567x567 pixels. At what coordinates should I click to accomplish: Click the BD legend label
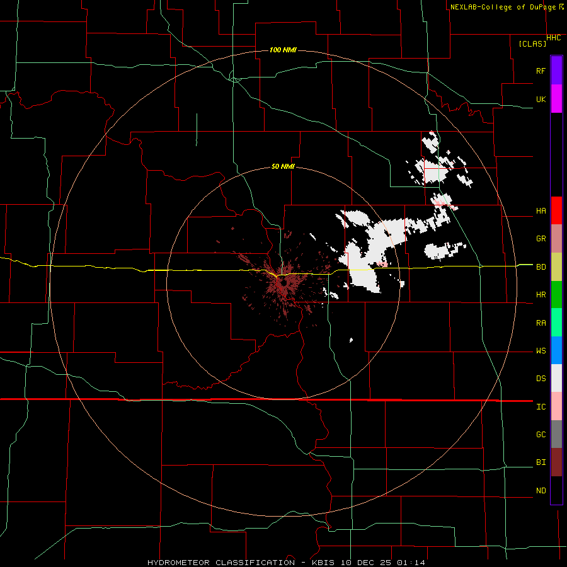tap(541, 267)
